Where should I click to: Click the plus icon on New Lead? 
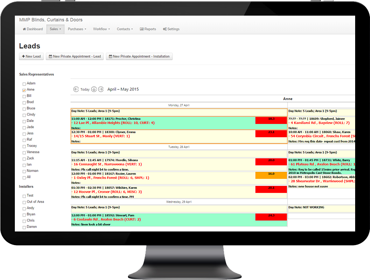(24, 57)
